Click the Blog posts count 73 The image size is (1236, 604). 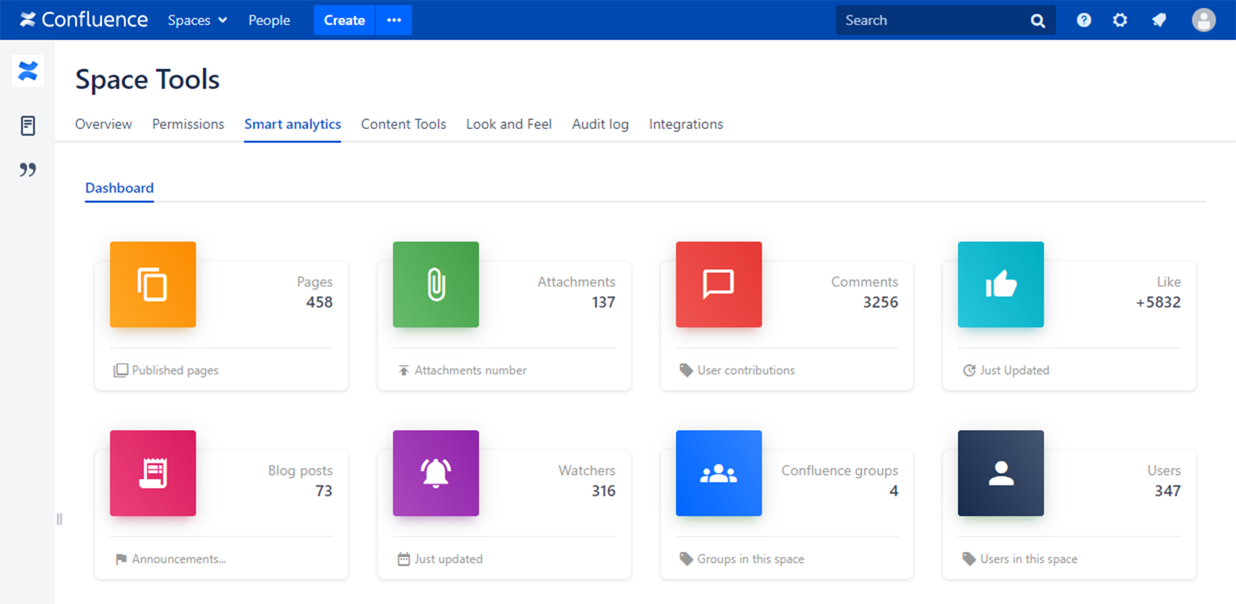click(x=324, y=491)
